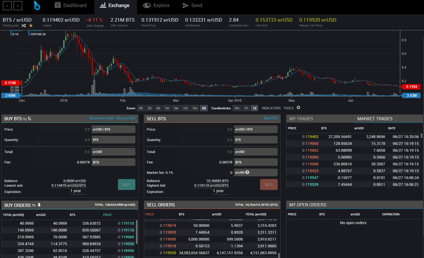Click the BitShares logo icon
424x258 pixels.
(x=37, y=5)
